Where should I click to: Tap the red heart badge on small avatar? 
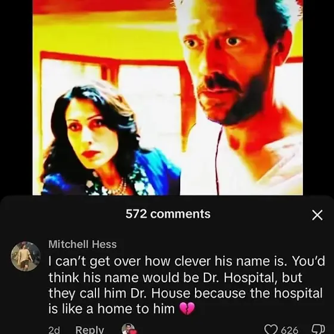(134, 332)
